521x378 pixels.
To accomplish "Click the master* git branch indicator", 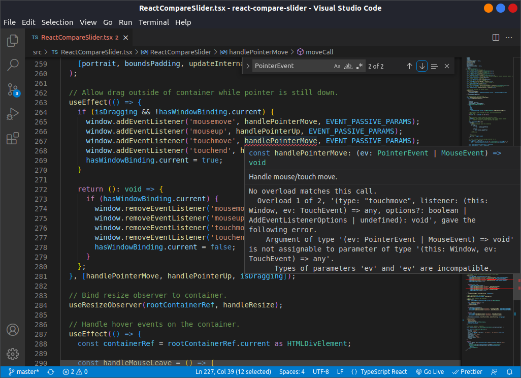I will coord(23,372).
